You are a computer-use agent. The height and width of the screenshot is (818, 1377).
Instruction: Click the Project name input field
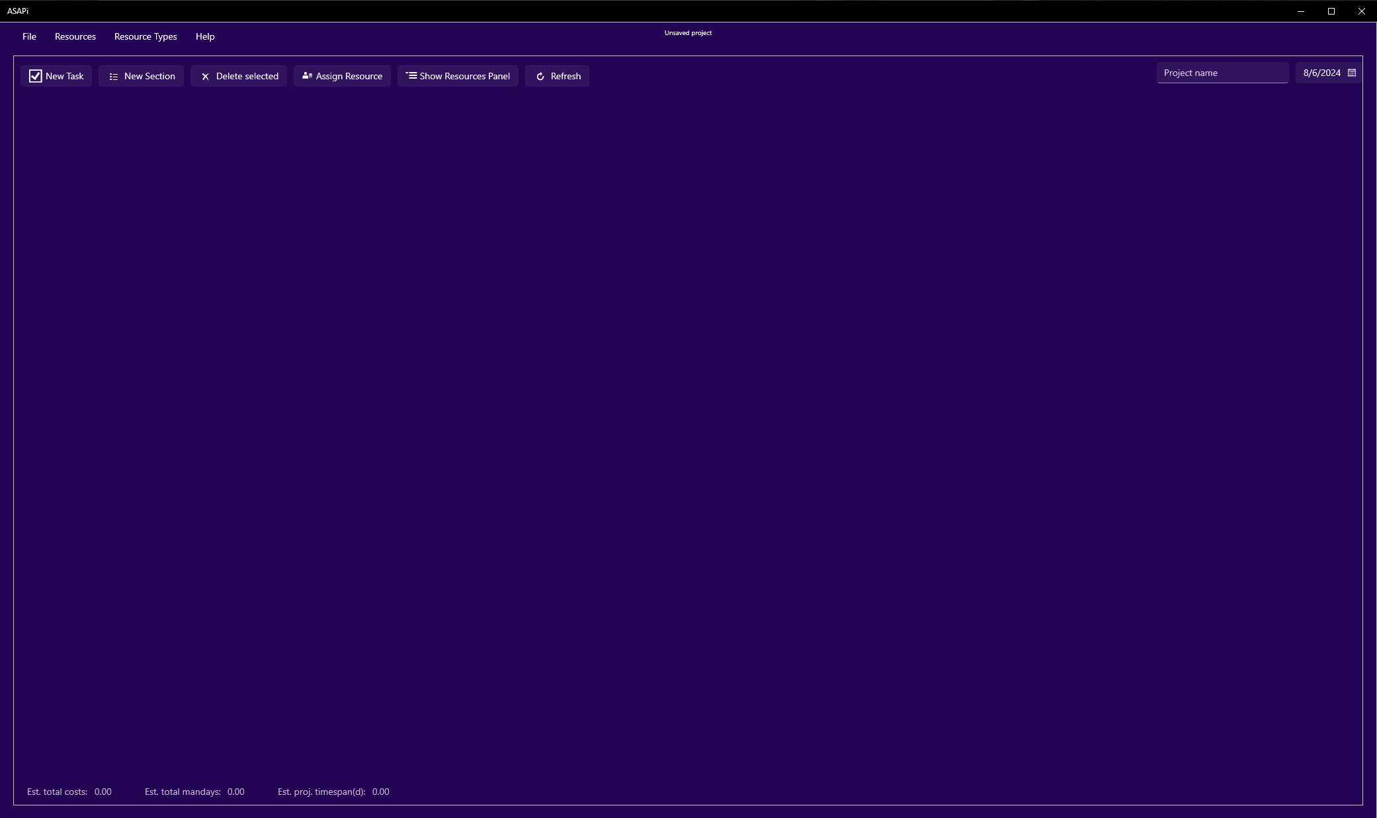[x=1222, y=73]
